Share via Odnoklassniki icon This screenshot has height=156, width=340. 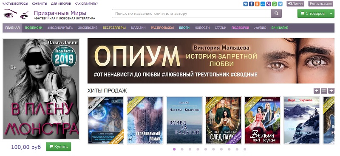(257, 4)
